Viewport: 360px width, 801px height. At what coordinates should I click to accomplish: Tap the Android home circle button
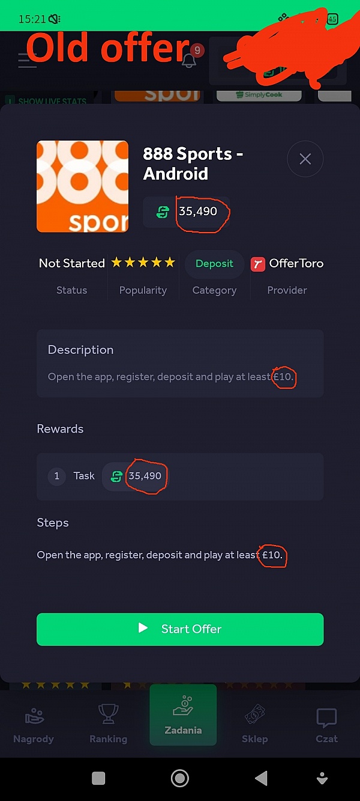[180, 779]
